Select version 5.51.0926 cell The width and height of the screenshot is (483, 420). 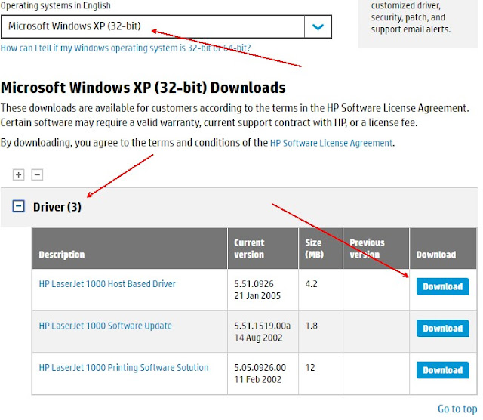263,290
